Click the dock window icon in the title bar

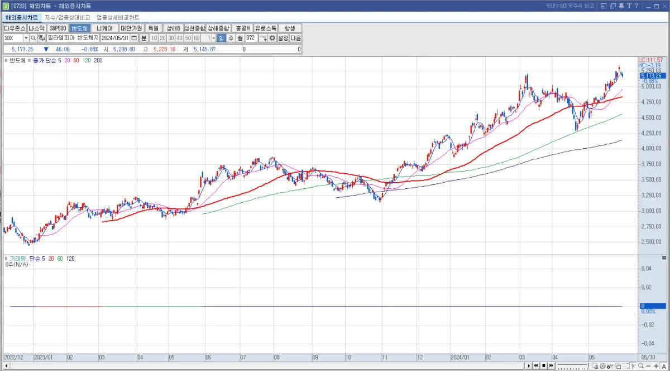point(604,6)
